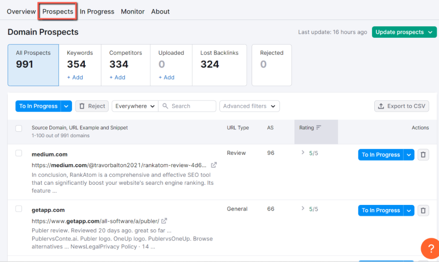Click + Add under Uploaded

click(166, 77)
